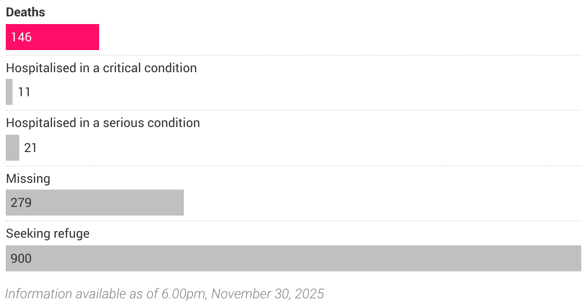Viewport: 587px width, 306px height.
Task: Click Hospitalised in a serious condition label
Action: 103,123
